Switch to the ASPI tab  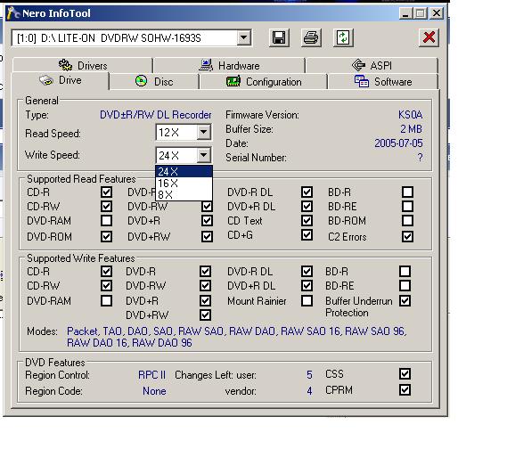(x=372, y=65)
